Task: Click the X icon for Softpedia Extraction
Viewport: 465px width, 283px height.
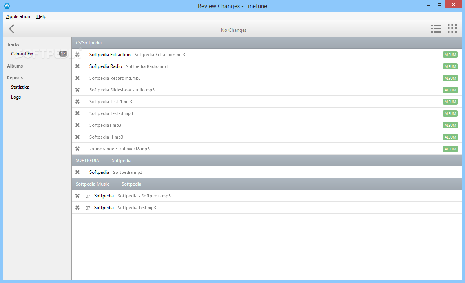Action: (x=77, y=55)
